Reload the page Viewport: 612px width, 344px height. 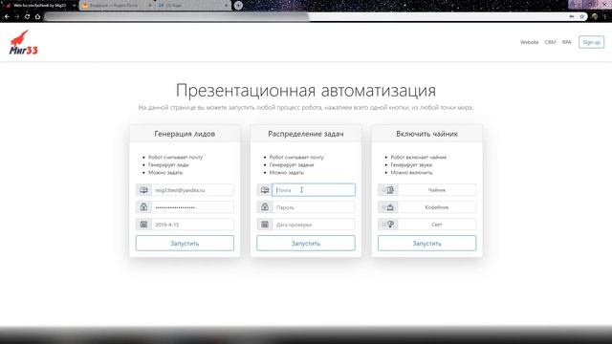pos(27,17)
